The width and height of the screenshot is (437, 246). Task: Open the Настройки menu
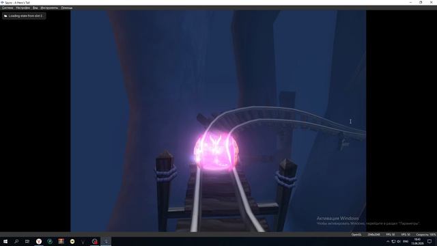click(23, 8)
